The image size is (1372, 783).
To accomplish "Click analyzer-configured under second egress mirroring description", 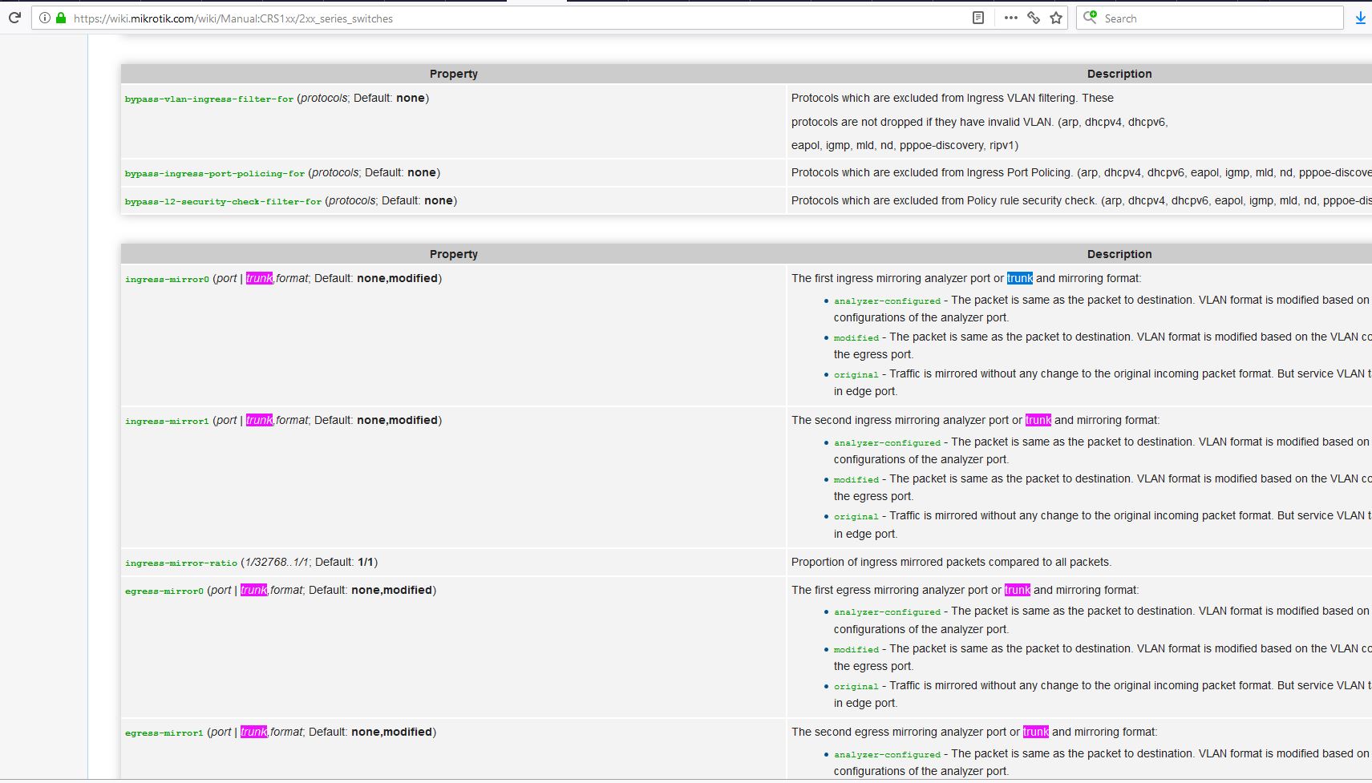I will (x=887, y=754).
